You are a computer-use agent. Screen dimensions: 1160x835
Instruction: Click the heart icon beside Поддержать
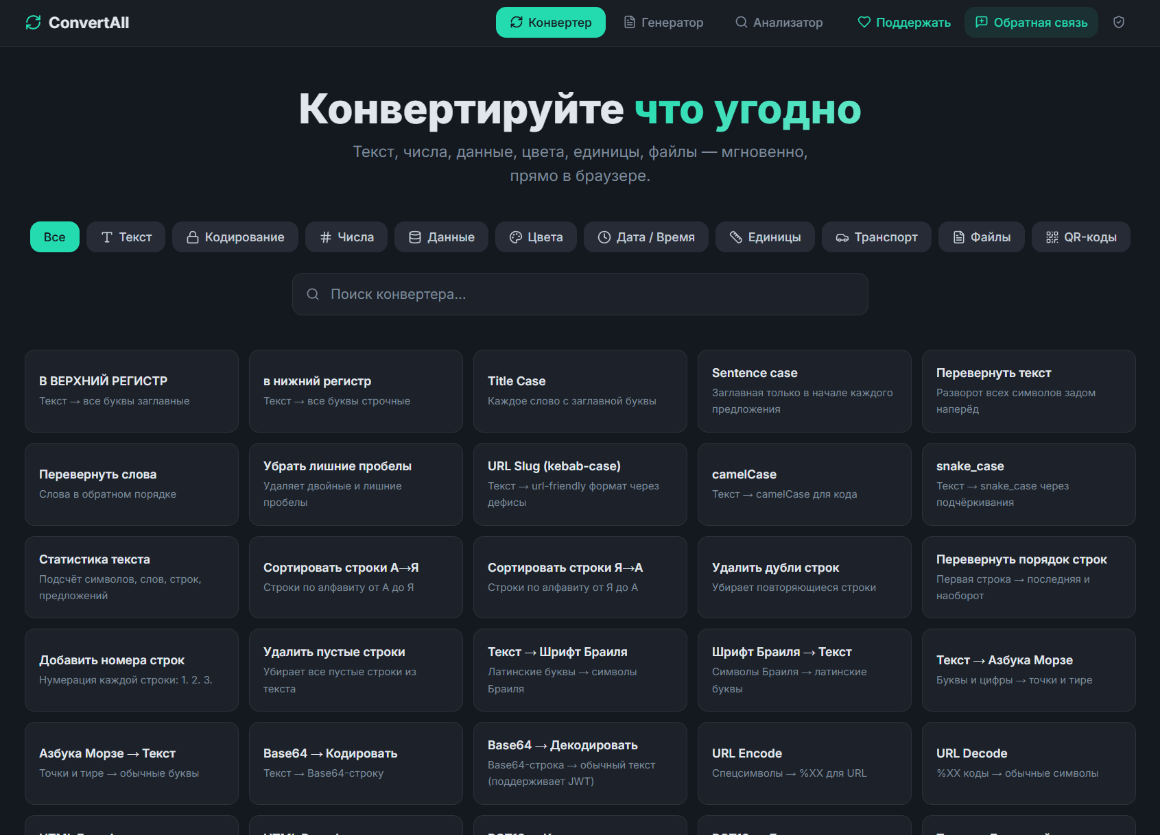coord(864,23)
